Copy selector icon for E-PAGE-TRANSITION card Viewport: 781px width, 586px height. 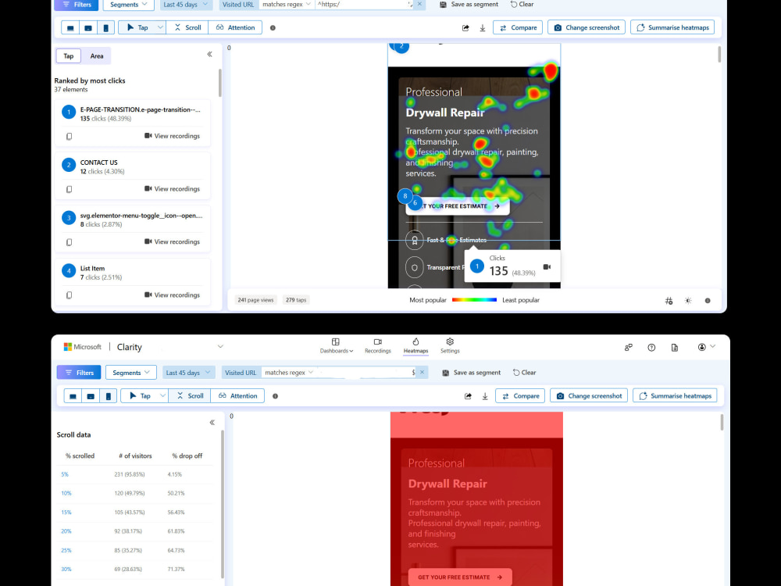[70, 136]
